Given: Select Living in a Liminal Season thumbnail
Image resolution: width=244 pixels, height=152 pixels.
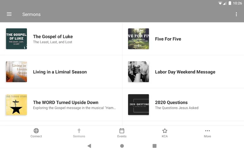Looking at the screenshot, I should (x=17, y=72).
